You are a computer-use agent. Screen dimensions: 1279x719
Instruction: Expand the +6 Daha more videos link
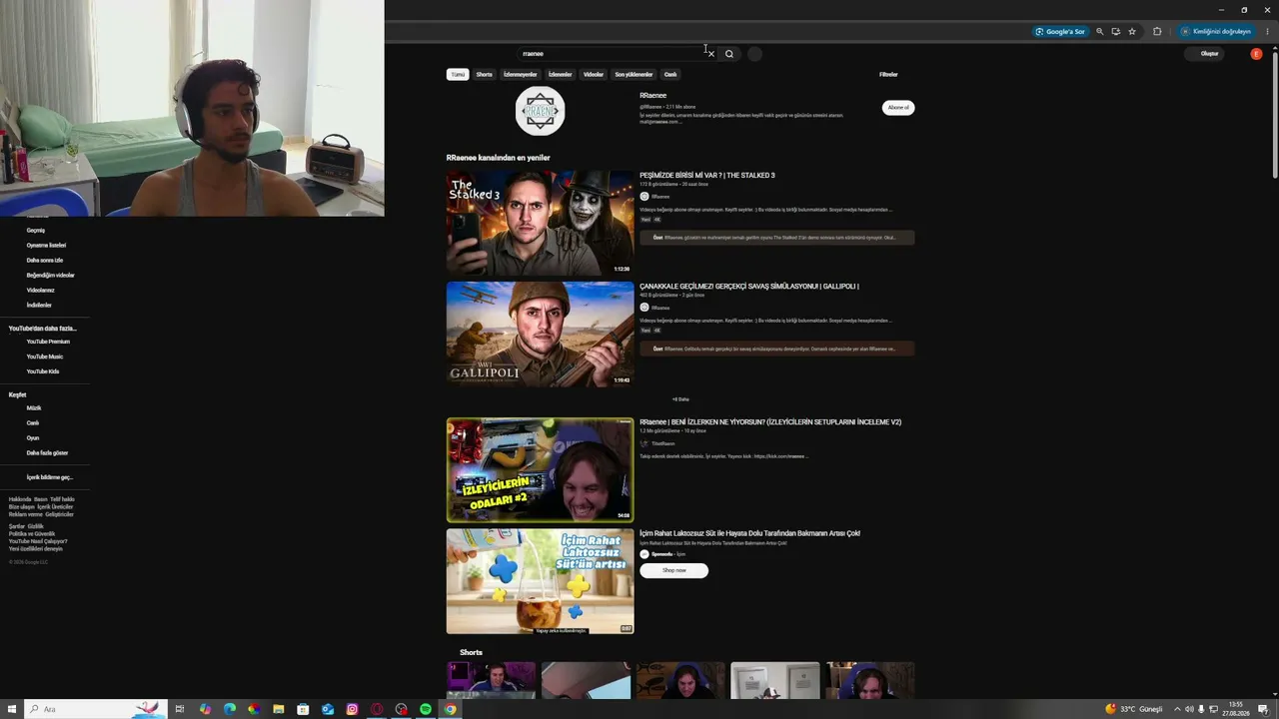[680, 399]
